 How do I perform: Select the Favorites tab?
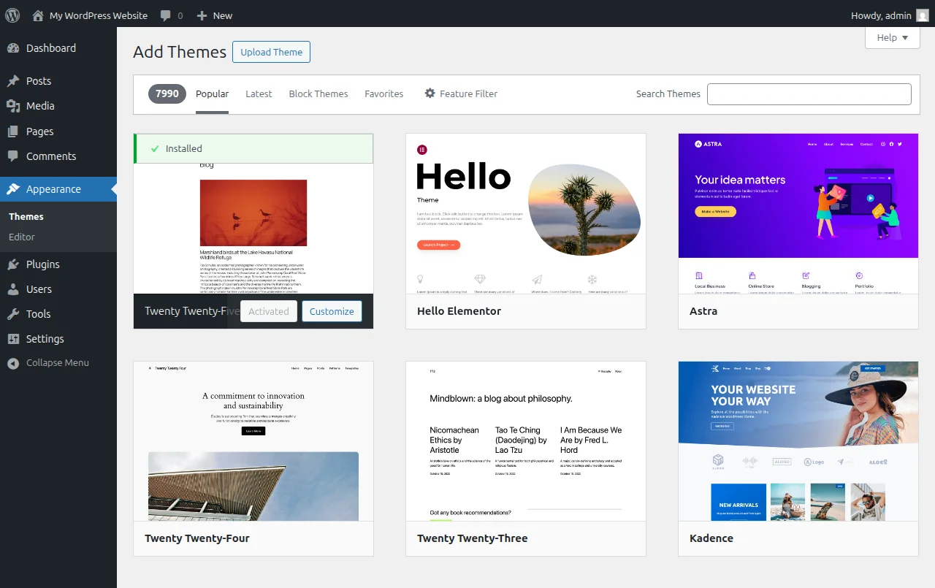click(x=383, y=93)
